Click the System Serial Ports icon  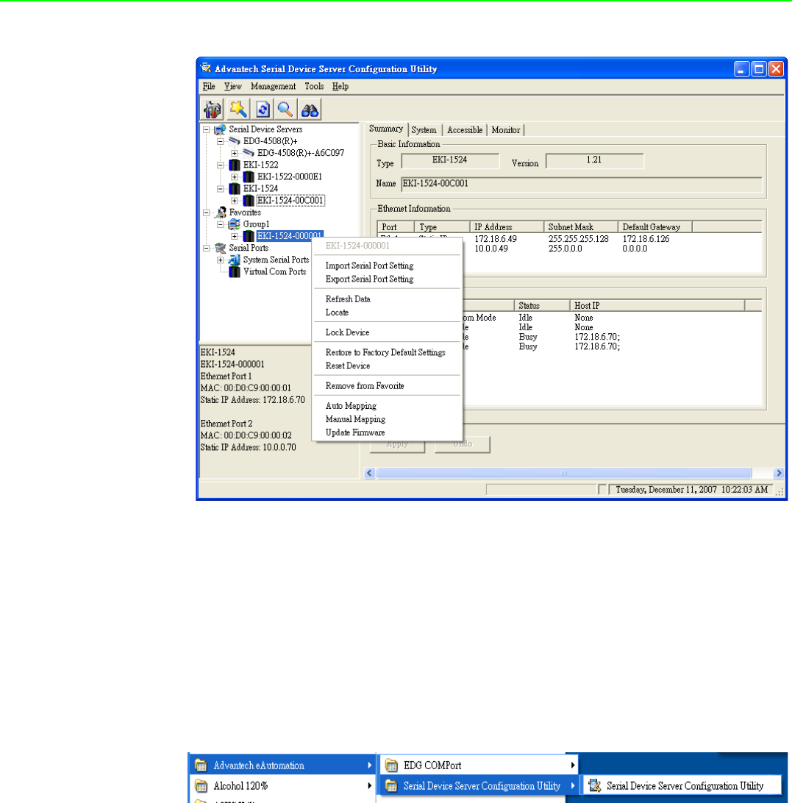coord(234,260)
